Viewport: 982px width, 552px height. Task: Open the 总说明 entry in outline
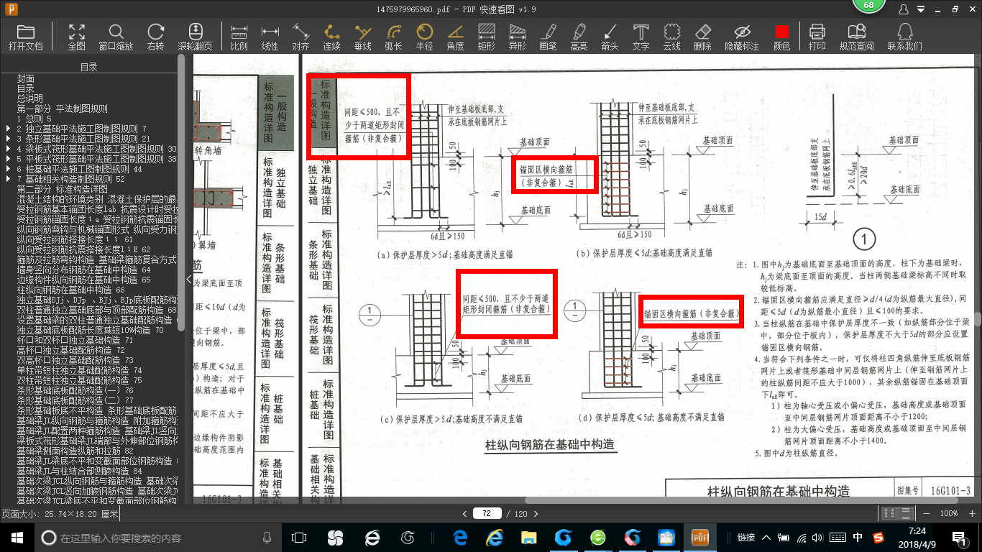[x=30, y=98]
